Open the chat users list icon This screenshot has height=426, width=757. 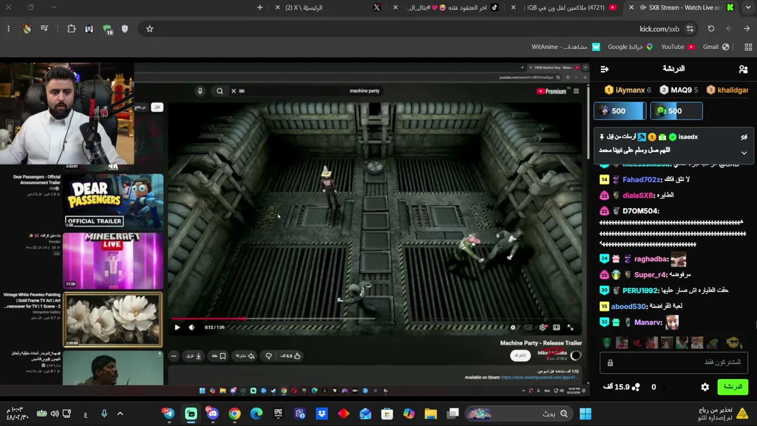click(x=743, y=69)
